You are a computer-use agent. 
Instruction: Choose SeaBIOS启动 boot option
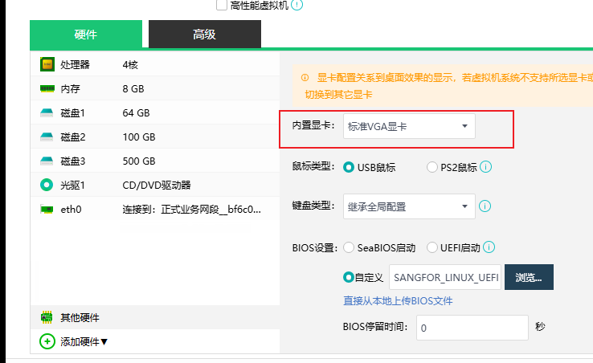348,247
